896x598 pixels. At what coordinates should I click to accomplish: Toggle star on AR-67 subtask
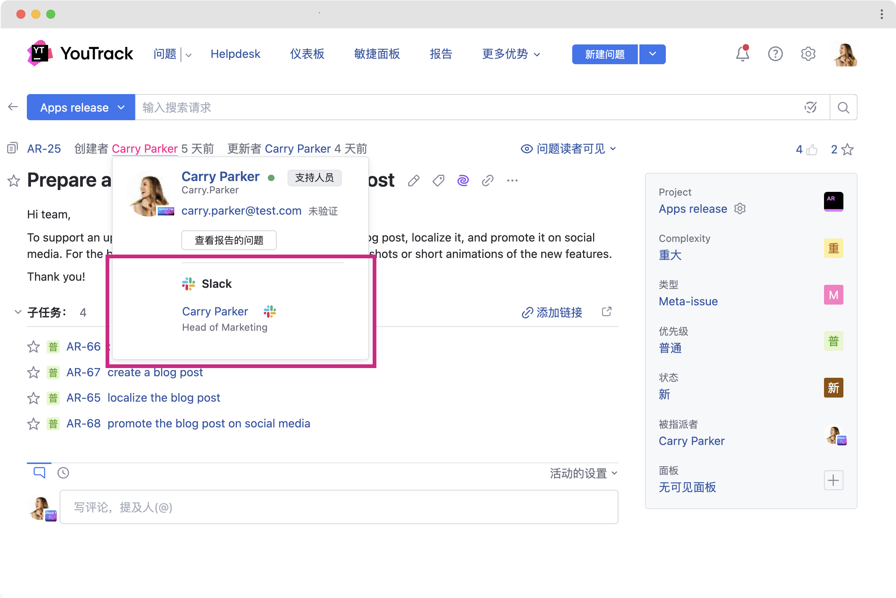[34, 372]
